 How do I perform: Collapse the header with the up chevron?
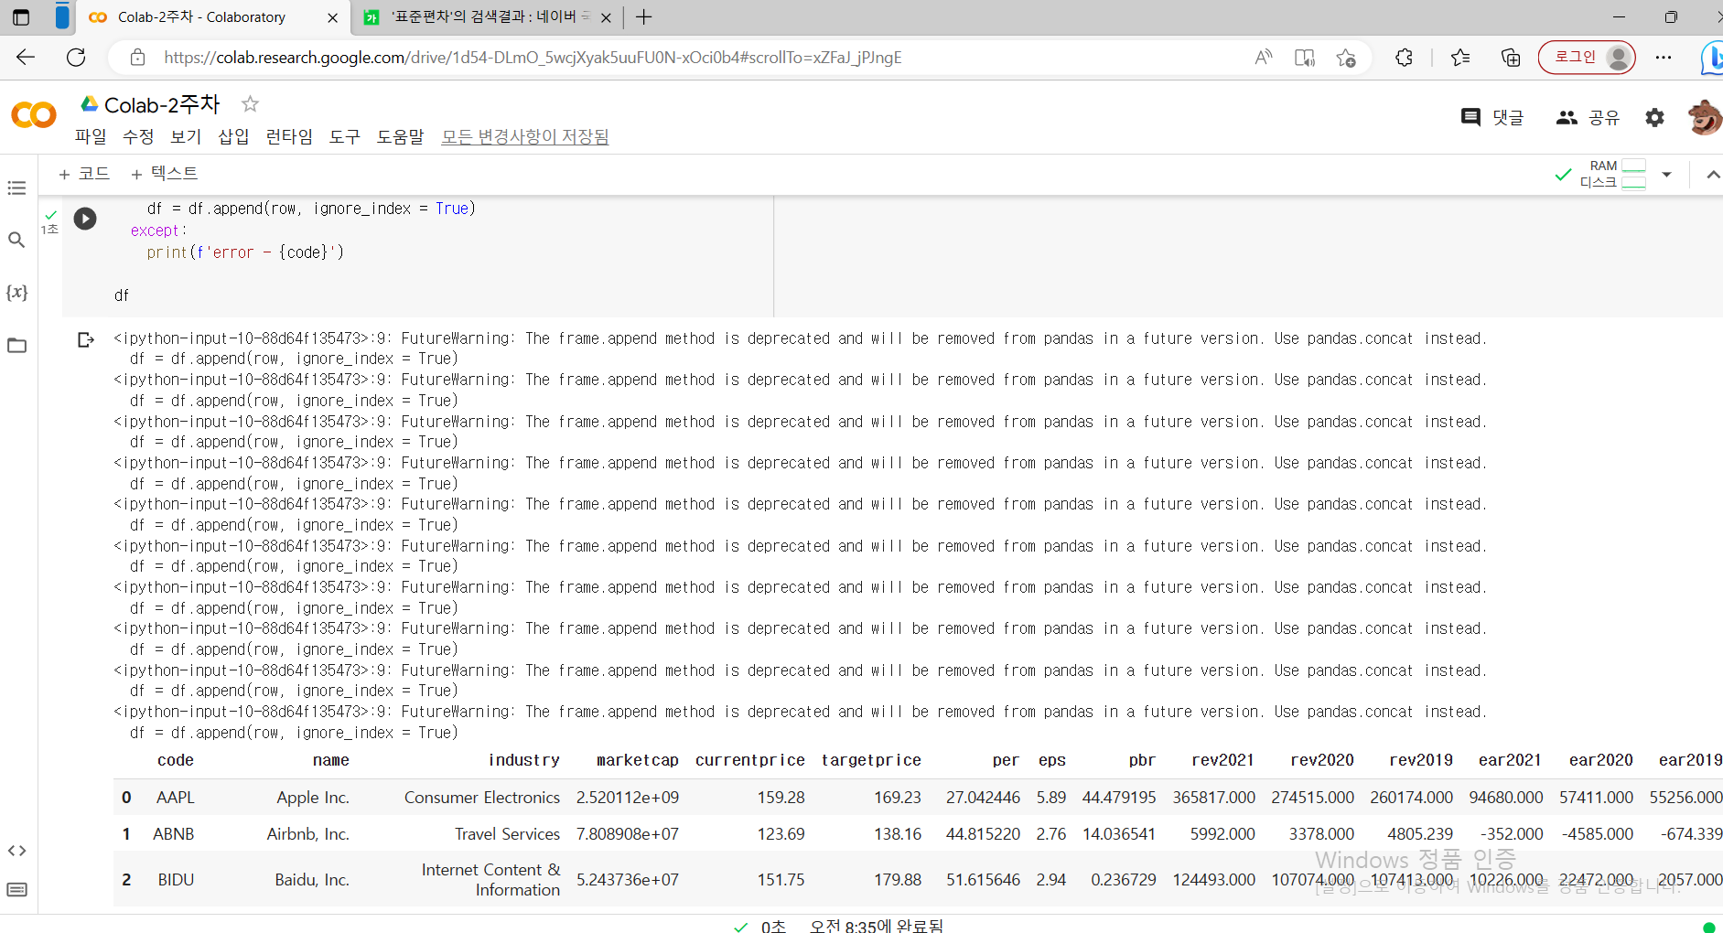[x=1713, y=174]
